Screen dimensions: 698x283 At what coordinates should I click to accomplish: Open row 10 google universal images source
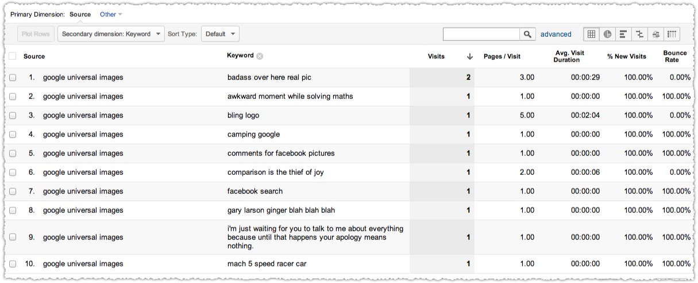click(x=83, y=264)
